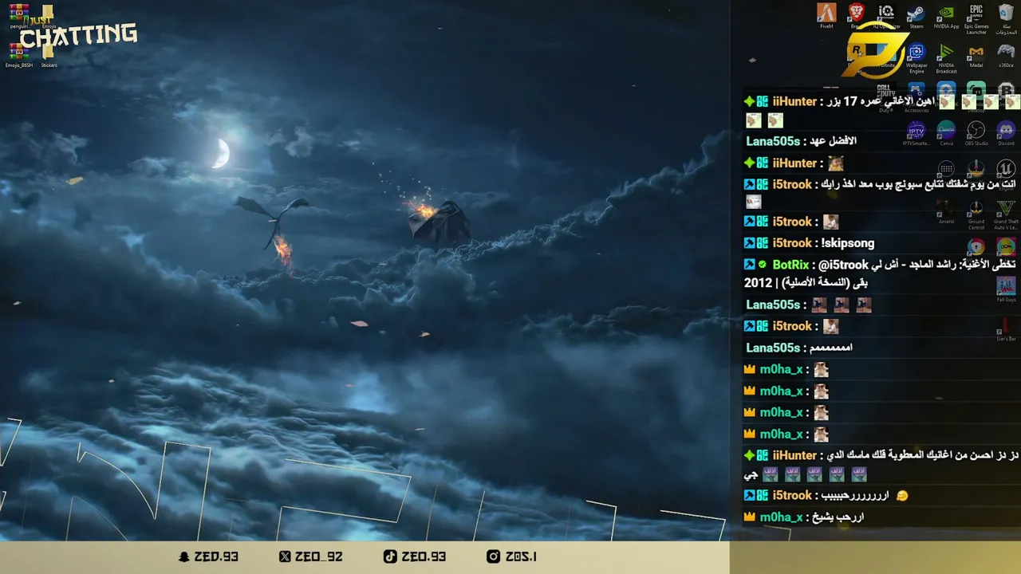Click the !skipsong chat message
This screenshot has width=1021, height=574.
pos(847,243)
